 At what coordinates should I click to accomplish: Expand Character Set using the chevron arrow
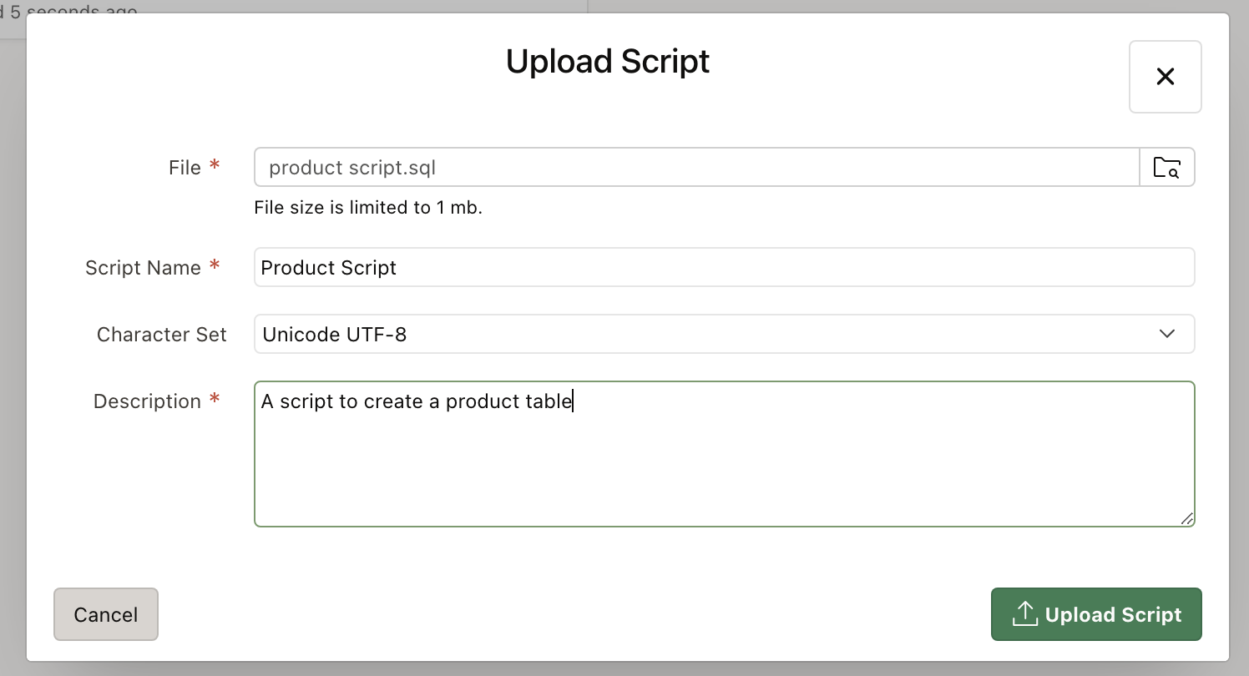pyautogui.click(x=1166, y=334)
